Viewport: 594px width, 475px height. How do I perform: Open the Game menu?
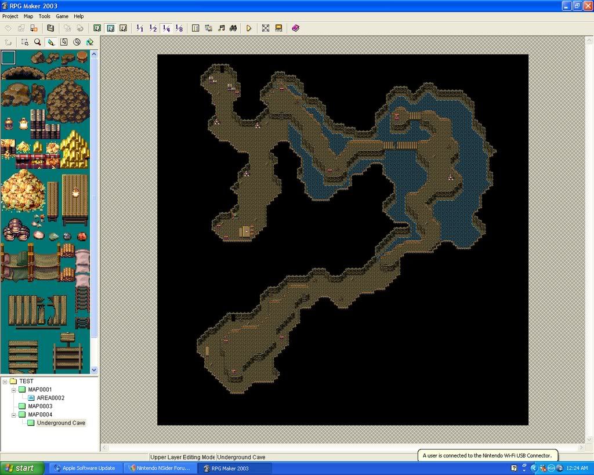coord(62,16)
